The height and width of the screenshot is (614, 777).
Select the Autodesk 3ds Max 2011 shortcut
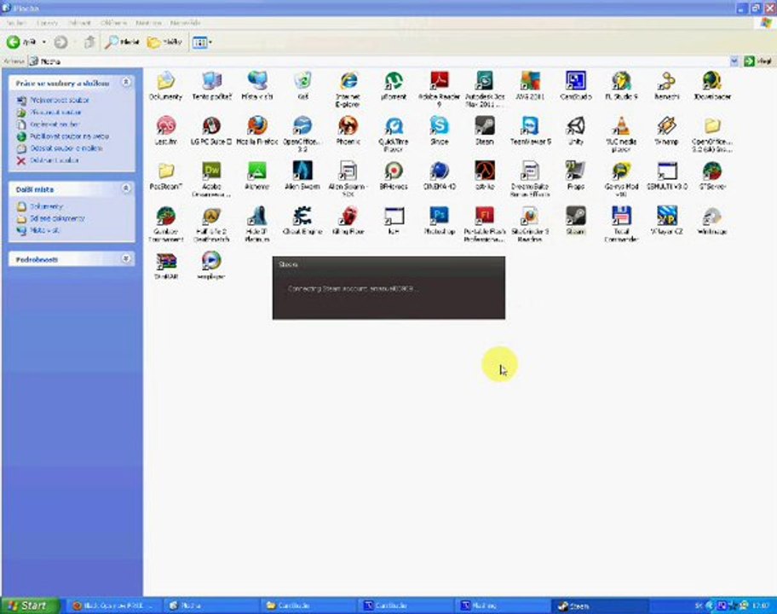pos(484,90)
